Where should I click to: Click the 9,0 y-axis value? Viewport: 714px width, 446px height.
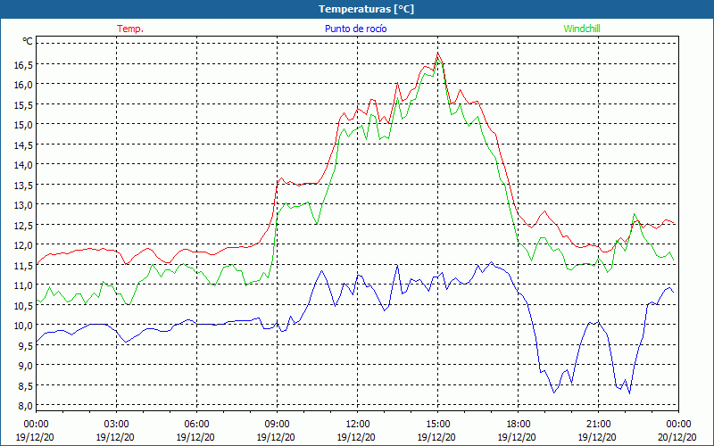(25, 366)
